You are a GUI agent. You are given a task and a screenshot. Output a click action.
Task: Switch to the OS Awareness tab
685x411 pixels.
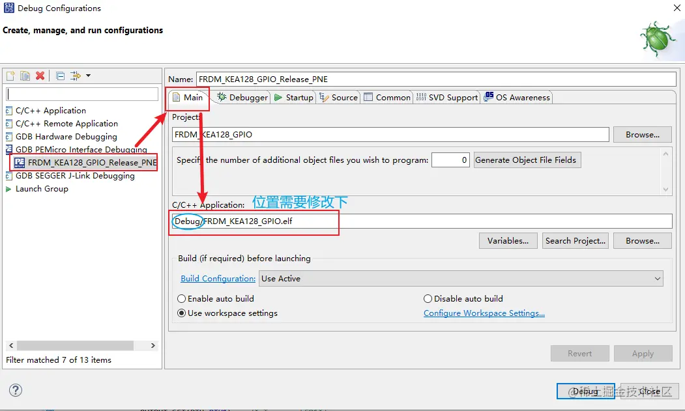(x=517, y=98)
